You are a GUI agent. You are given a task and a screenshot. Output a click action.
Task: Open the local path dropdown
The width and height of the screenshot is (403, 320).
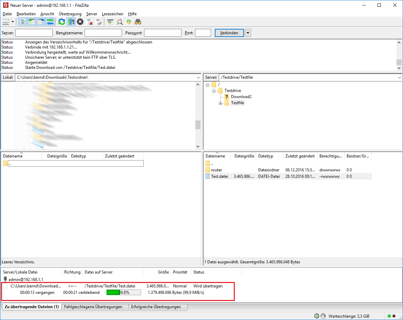[198, 77]
